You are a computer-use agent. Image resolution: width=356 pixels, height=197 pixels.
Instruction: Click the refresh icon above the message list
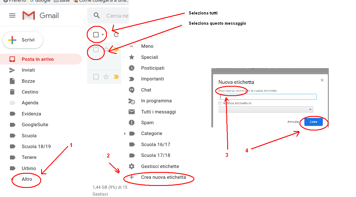coord(116,34)
